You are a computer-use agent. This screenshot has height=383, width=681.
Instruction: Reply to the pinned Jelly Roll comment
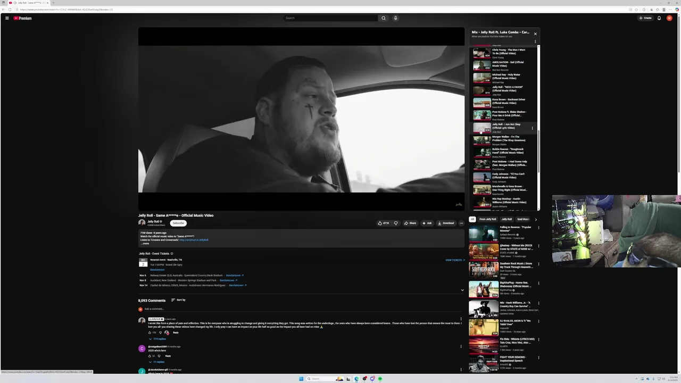(176, 332)
